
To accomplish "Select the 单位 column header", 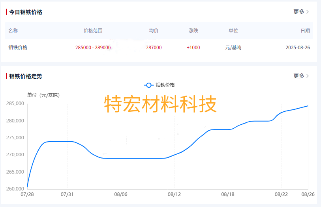I will [x=233, y=31].
